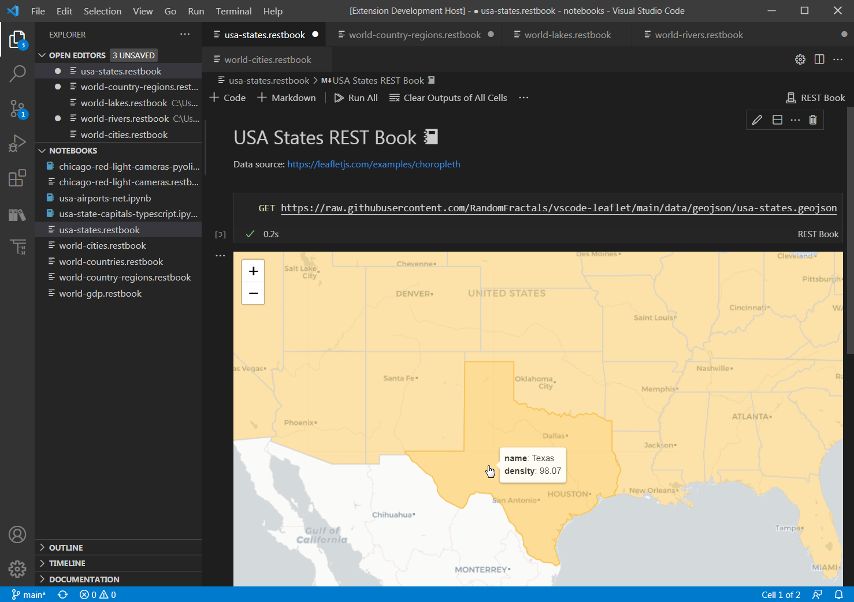
Task: Open the Extensions view
Action: pos(17,177)
